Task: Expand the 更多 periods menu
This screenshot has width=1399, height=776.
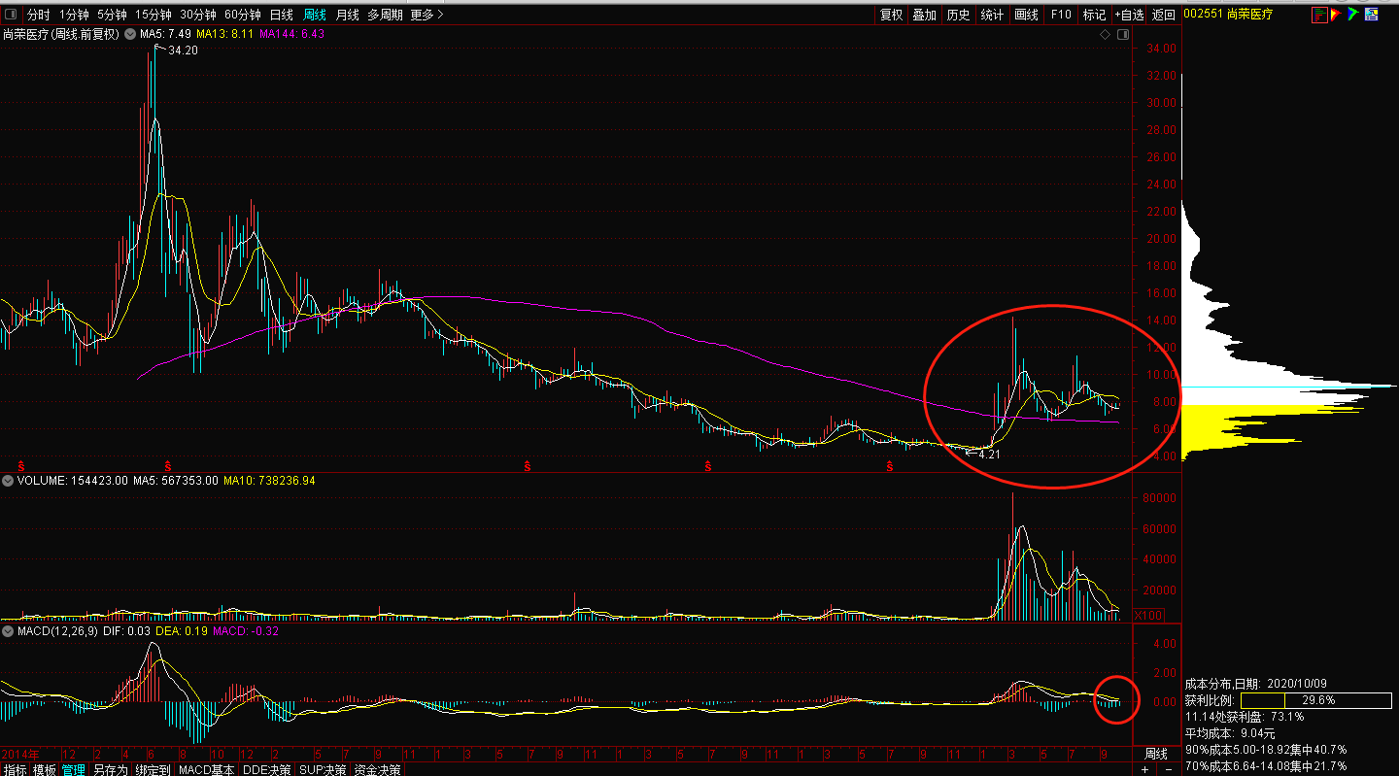Action: tap(427, 15)
